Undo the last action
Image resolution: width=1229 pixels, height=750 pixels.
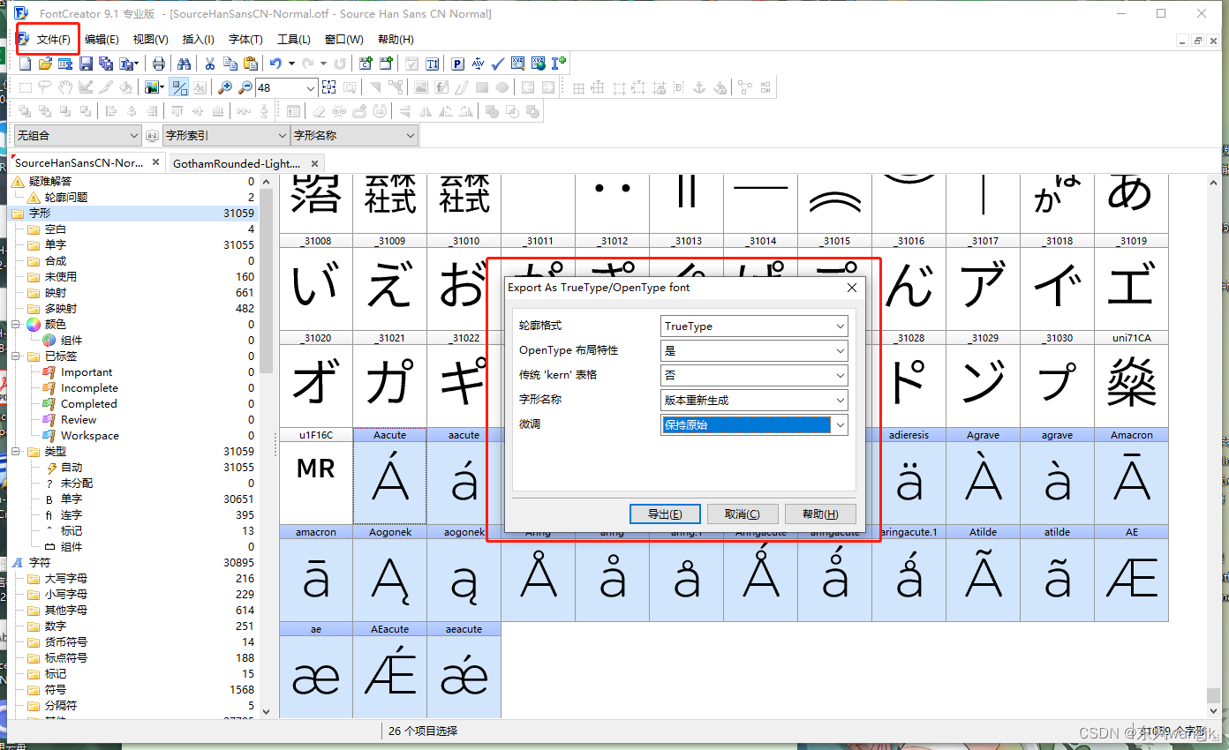(x=275, y=63)
